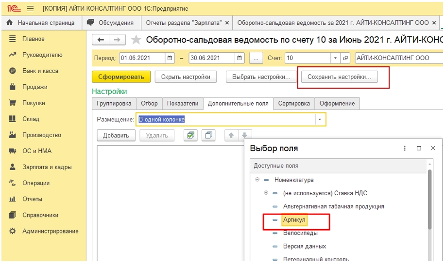This screenshot has height=264, width=445.
Task: Click Сохранить настройки button
Action: pyautogui.click(x=340, y=77)
